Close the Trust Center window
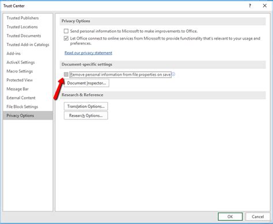This screenshot has height=224, width=273. pyautogui.click(x=264, y=6)
